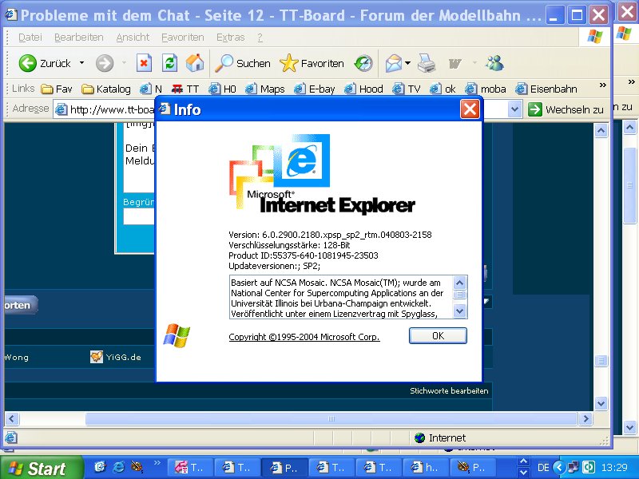Open the E-bay link in Links bar

(314, 89)
